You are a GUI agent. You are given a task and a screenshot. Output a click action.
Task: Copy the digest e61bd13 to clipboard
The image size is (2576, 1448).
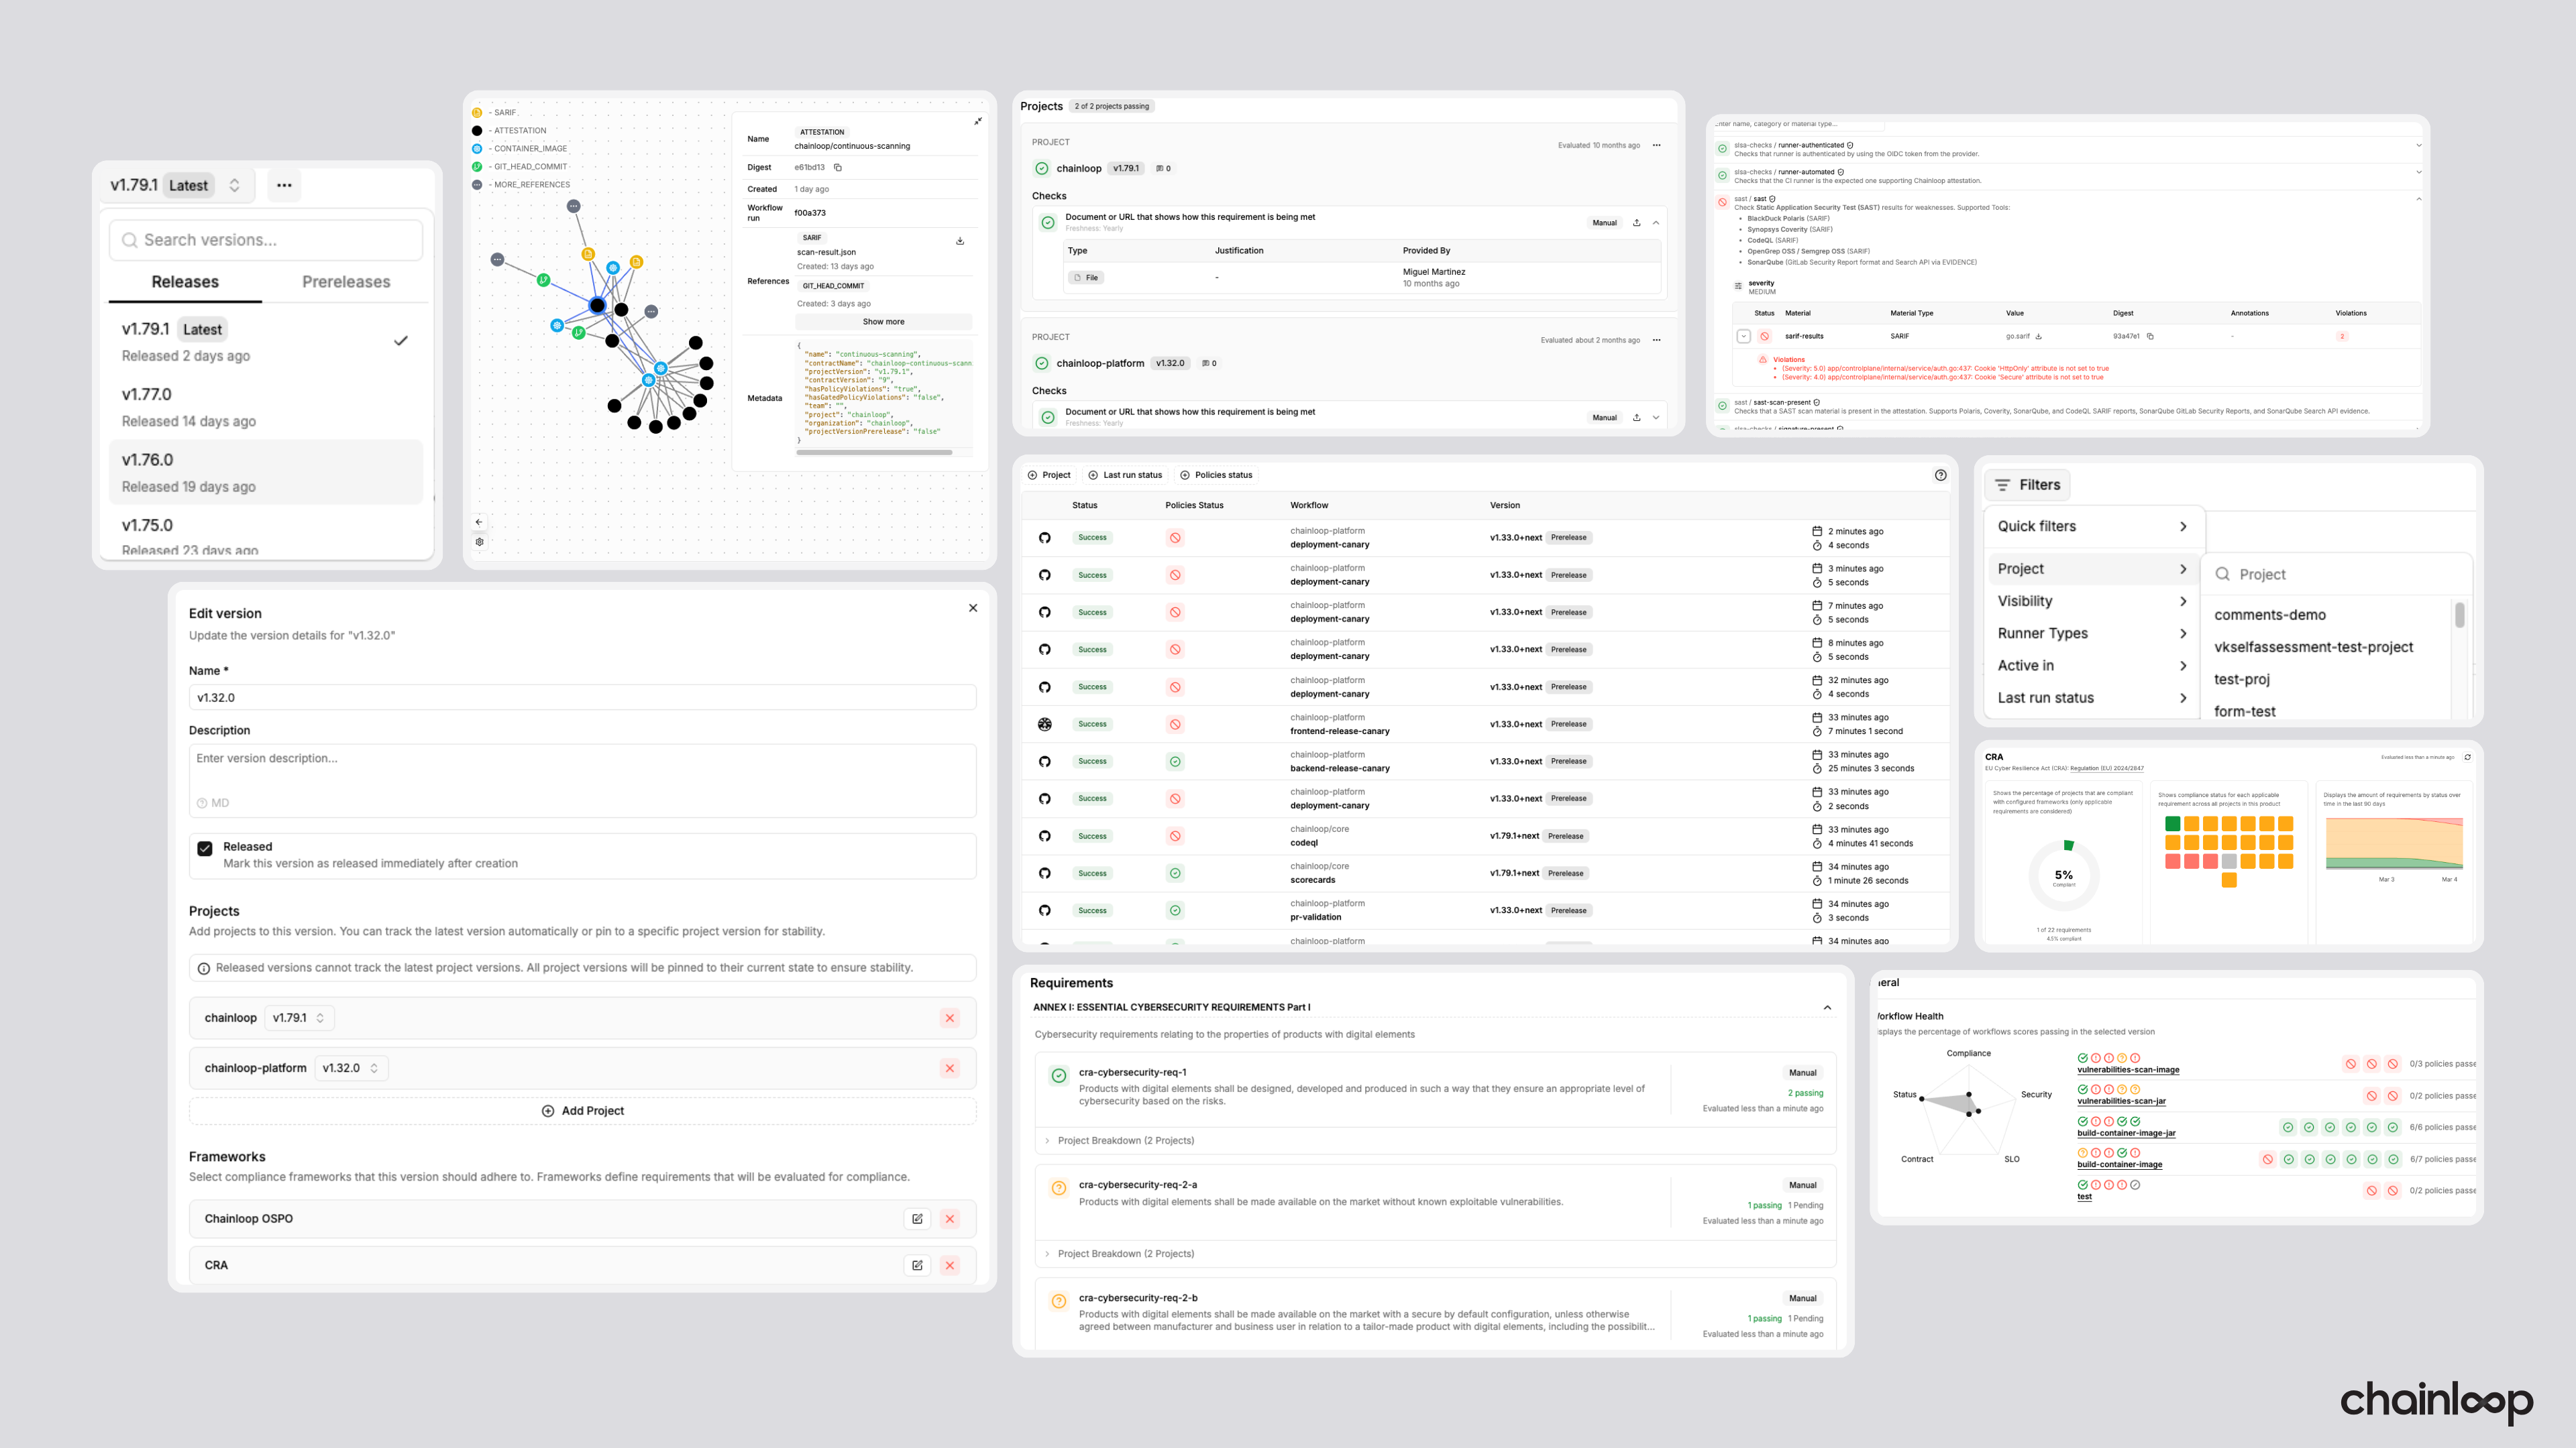pos(838,168)
